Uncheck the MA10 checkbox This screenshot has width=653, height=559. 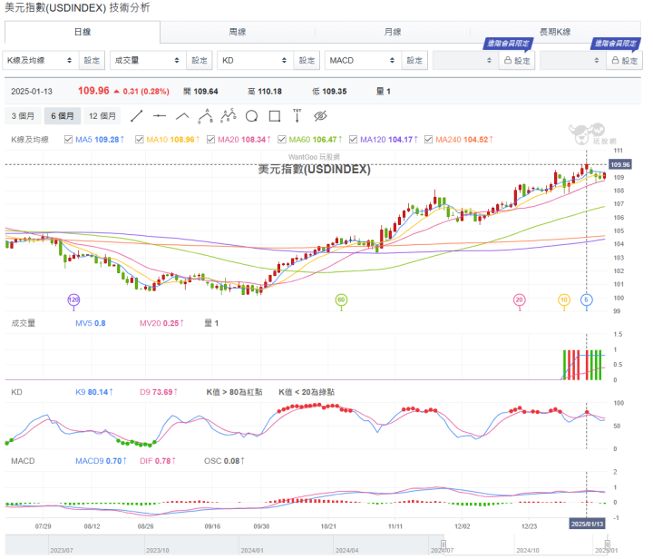140,140
